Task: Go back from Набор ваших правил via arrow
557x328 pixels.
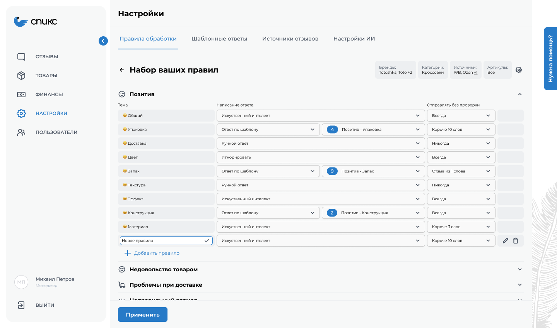Action: tap(122, 70)
